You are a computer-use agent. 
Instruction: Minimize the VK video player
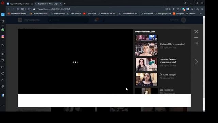(x=196, y=37)
